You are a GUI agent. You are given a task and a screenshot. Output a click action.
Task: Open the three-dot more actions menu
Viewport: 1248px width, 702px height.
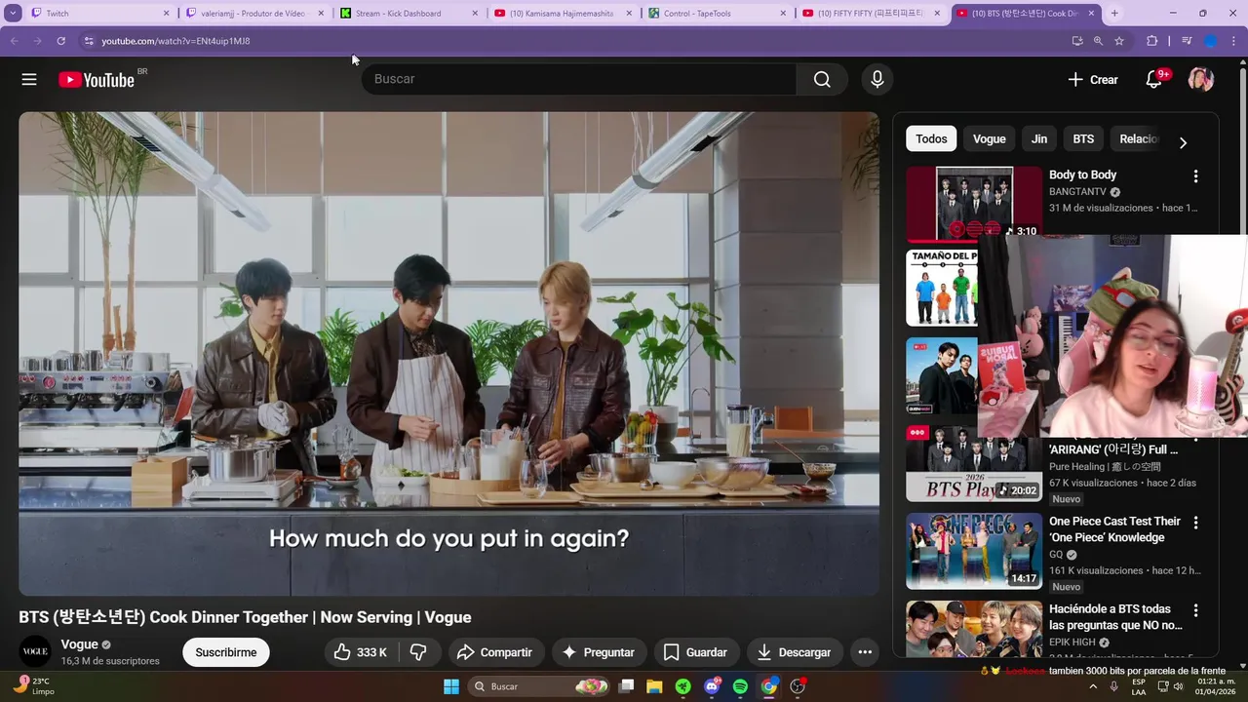pos(865,652)
